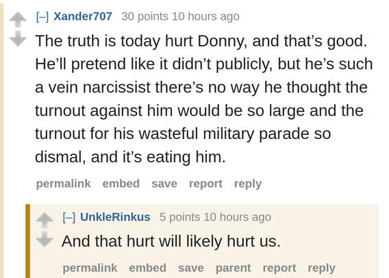
Task: Reply to Xander707's comment
Action: (x=248, y=184)
